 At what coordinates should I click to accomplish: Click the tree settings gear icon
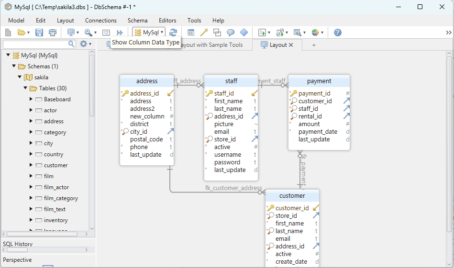pyautogui.click(x=83, y=43)
